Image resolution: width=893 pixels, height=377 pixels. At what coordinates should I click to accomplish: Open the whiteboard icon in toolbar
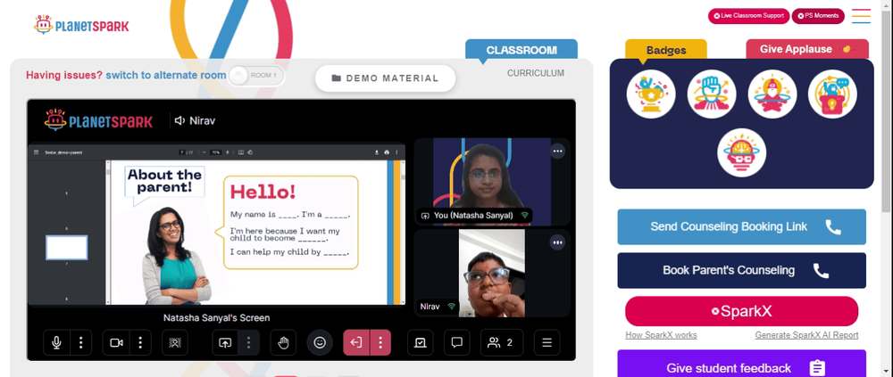click(x=421, y=343)
